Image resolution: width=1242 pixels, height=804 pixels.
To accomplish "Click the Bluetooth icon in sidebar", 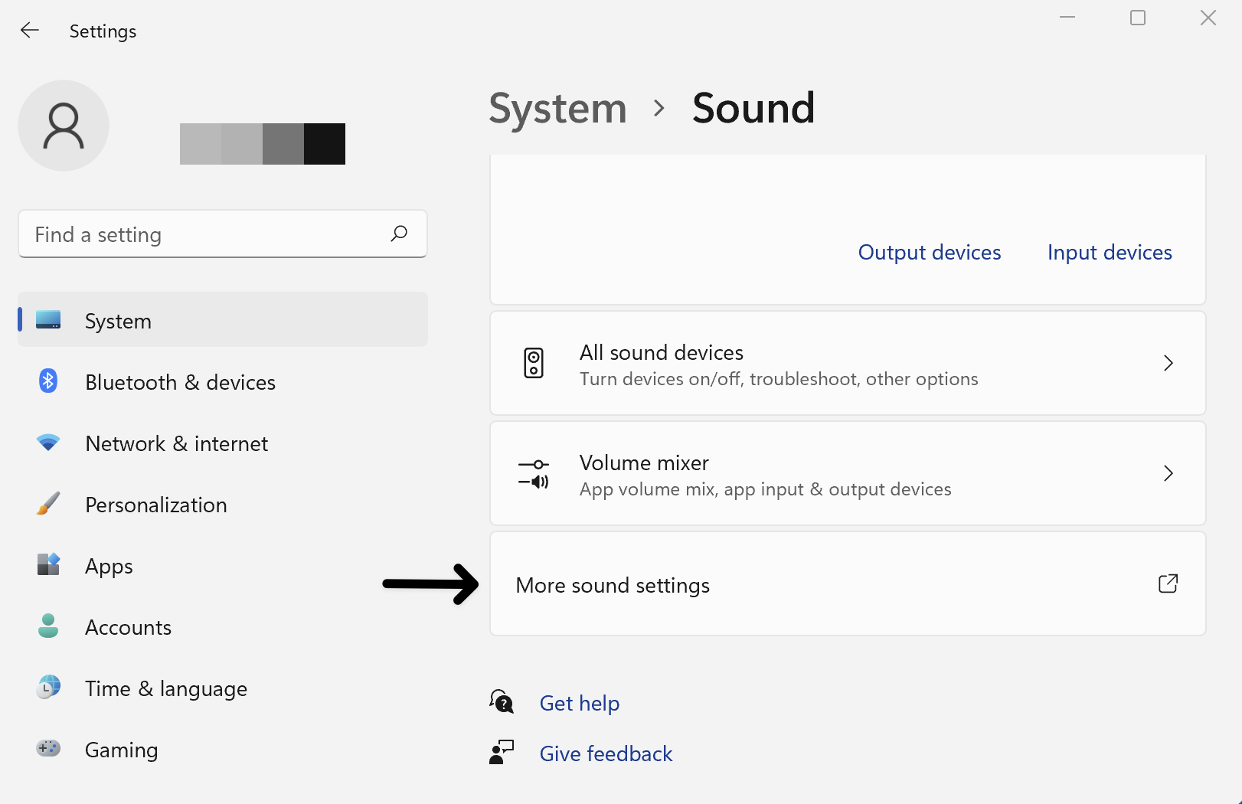I will coord(48,381).
